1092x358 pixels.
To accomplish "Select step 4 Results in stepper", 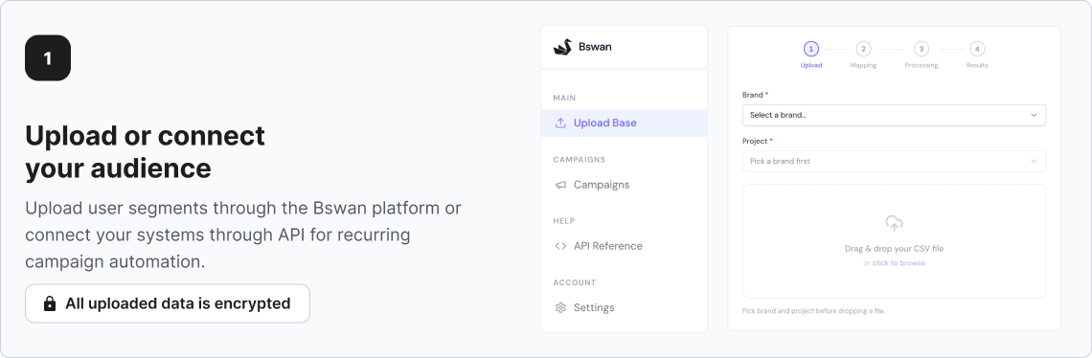I will [977, 55].
